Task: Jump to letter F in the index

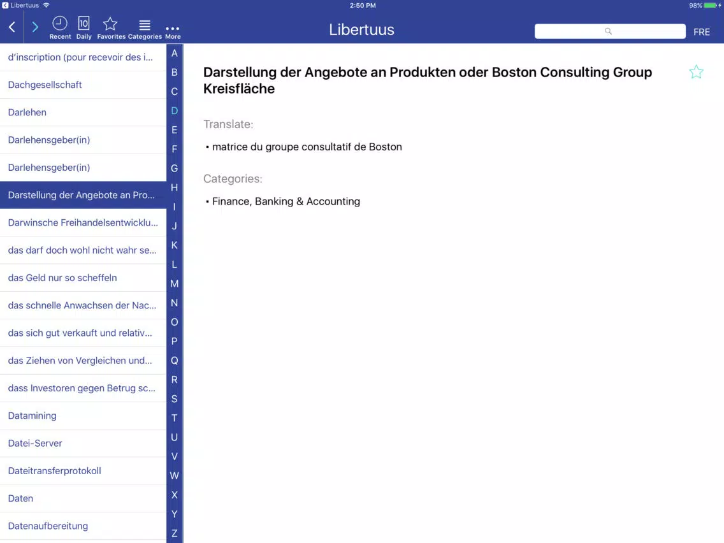Action: pos(175,149)
